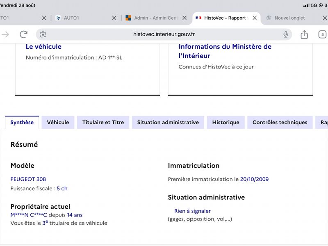Click the 5 ch fiscal power value
This screenshot has width=328, height=246.
pos(62,189)
